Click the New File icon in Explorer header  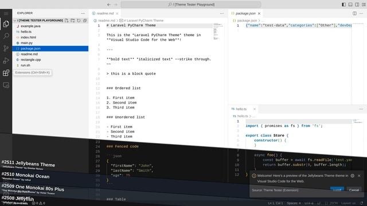click(67, 21)
